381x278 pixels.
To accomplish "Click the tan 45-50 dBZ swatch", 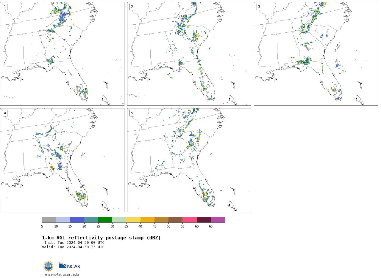I will (161, 220).
